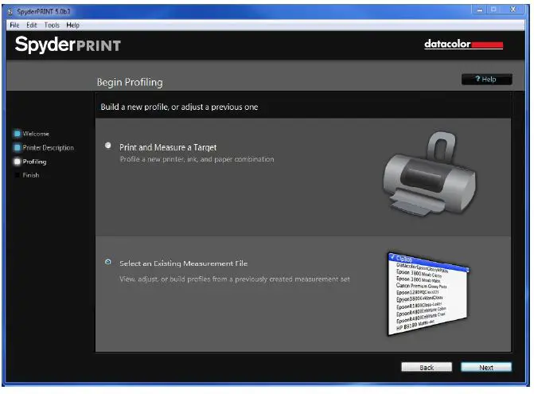Click the Back button
Image resolution: width=534 pixels, height=394 pixels.
click(x=427, y=367)
